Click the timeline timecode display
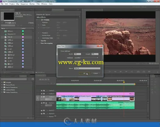The image size is (160, 127). (44, 80)
